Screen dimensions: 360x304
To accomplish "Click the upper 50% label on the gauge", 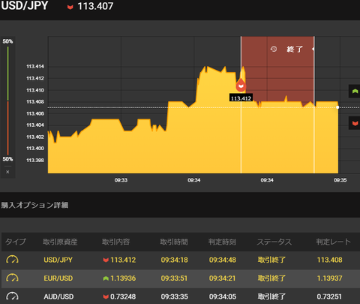I will (7, 41).
